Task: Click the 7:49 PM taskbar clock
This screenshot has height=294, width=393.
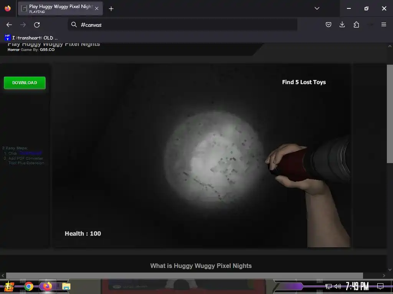Action: pyautogui.click(x=357, y=286)
